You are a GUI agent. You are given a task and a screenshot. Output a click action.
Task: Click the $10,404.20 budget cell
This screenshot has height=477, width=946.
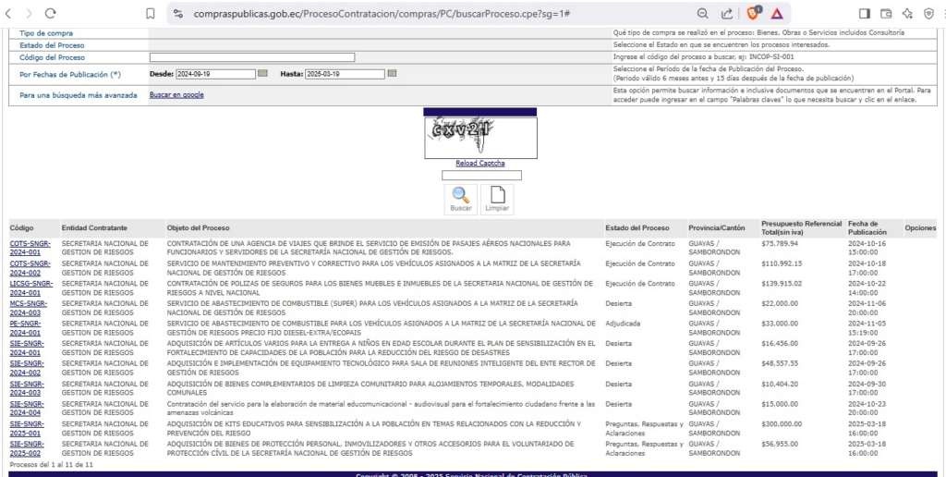click(780, 384)
